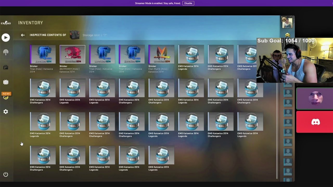The height and width of the screenshot is (187, 333).
Task: Open the sidebar item marked NEW!
Action: (6, 96)
